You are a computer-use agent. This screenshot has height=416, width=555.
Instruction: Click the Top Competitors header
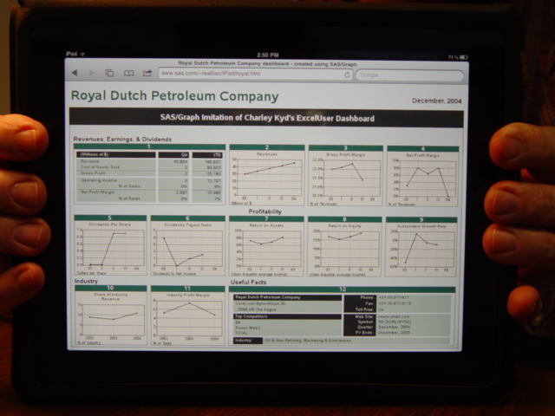[x=287, y=316]
